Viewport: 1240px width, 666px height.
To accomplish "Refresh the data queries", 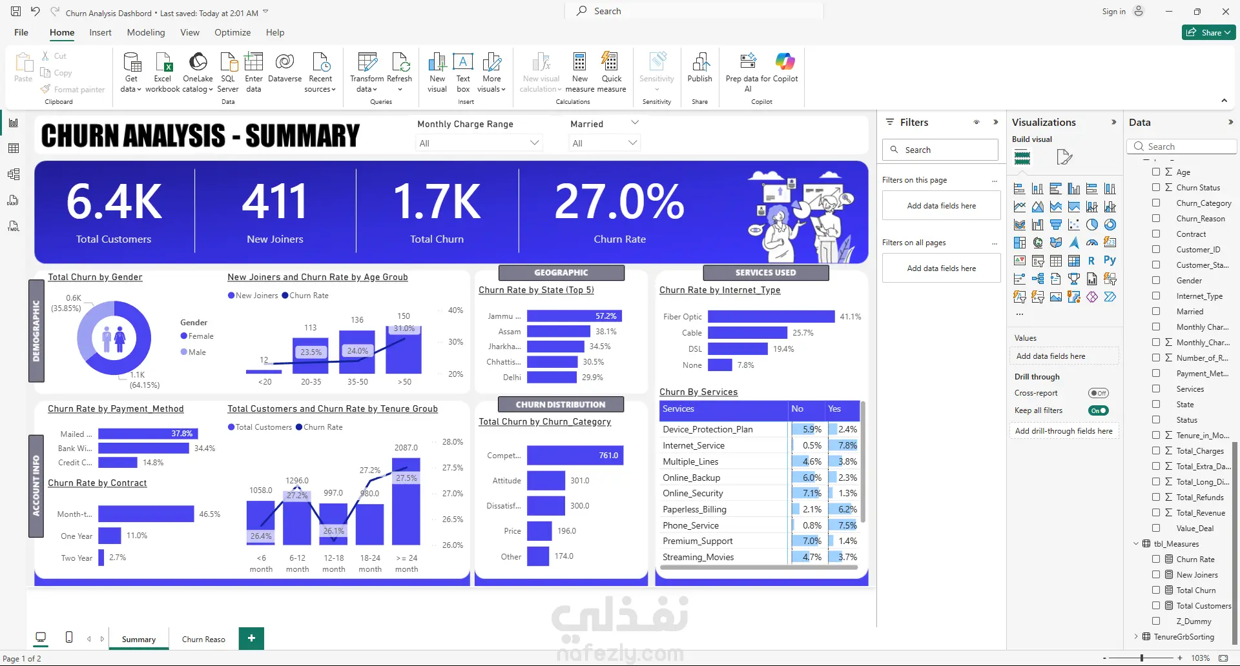I will [x=400, y=72].
